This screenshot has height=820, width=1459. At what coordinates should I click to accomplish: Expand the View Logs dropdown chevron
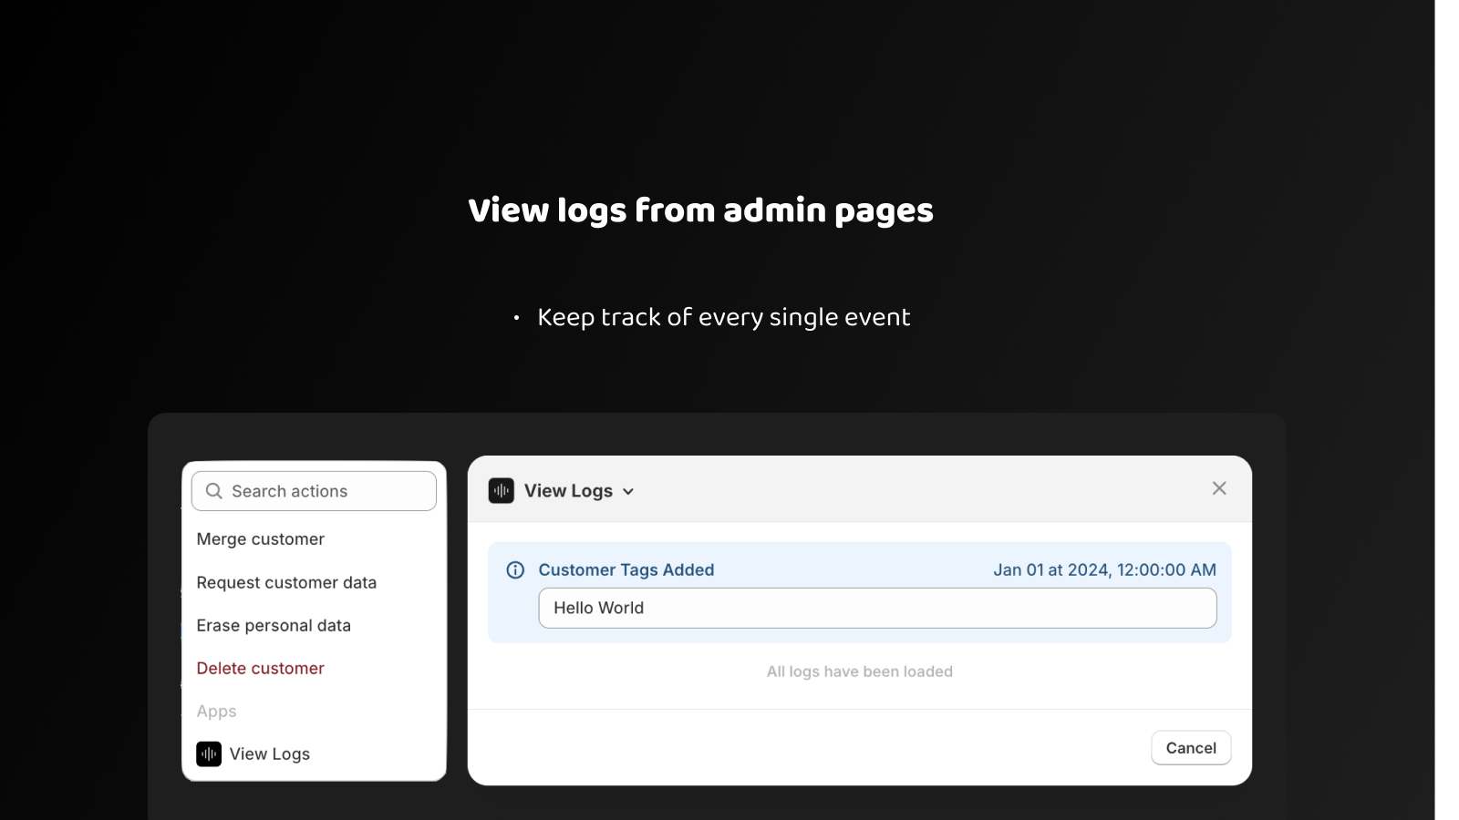[x=627, y=490]
